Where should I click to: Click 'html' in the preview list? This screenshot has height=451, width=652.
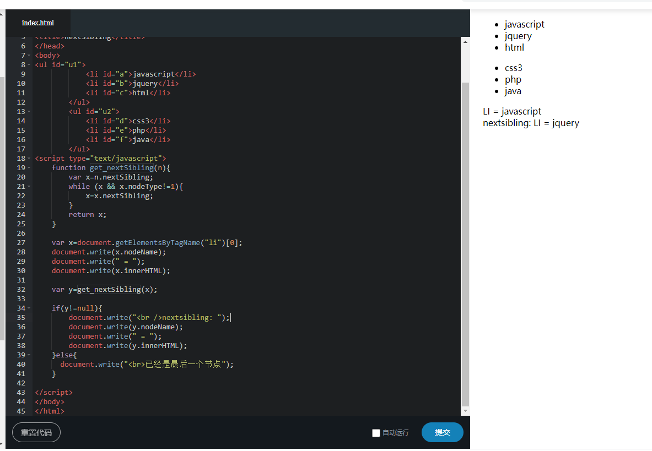coord(514,47)
